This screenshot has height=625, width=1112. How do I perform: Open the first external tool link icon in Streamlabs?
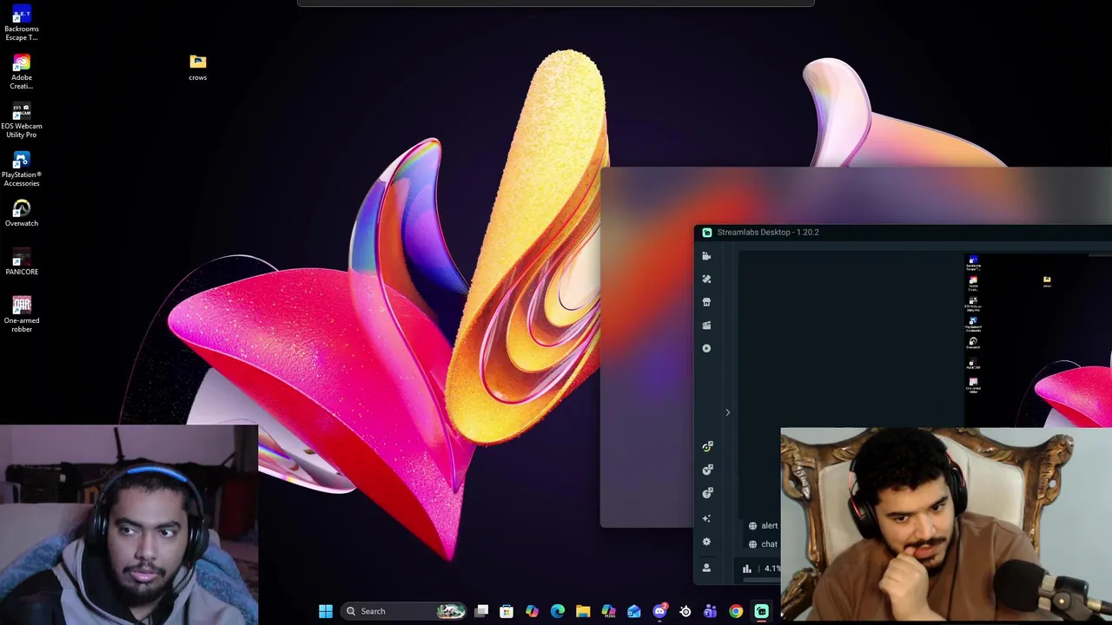coord(707,446)
